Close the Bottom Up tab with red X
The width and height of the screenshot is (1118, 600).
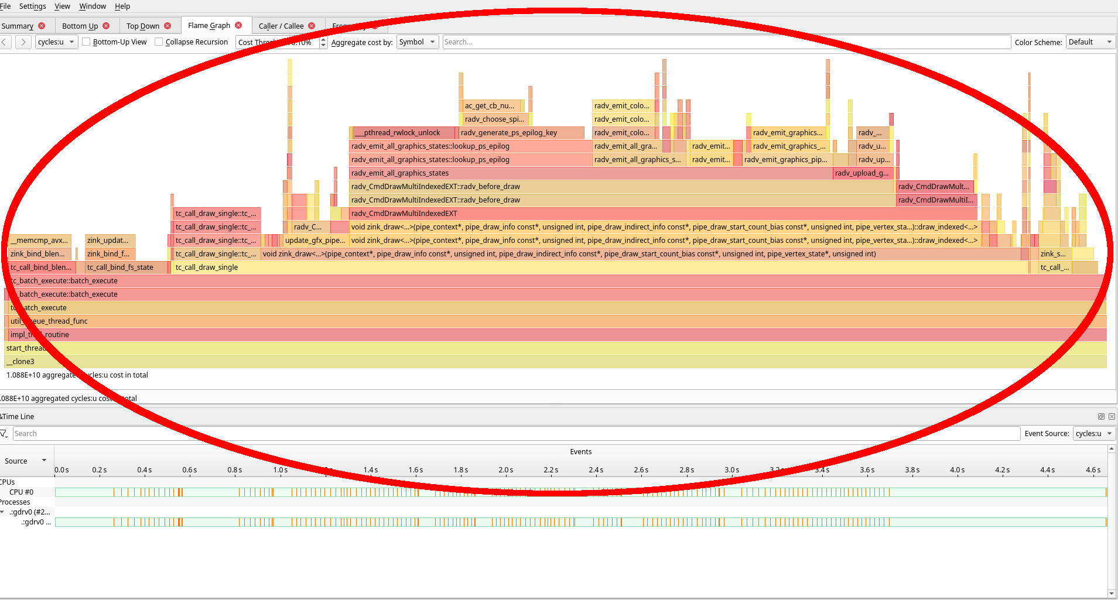106,26
